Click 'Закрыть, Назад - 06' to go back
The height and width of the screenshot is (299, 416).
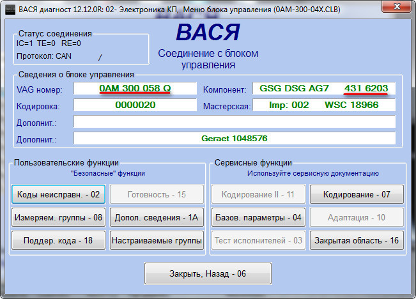point(208,273)
